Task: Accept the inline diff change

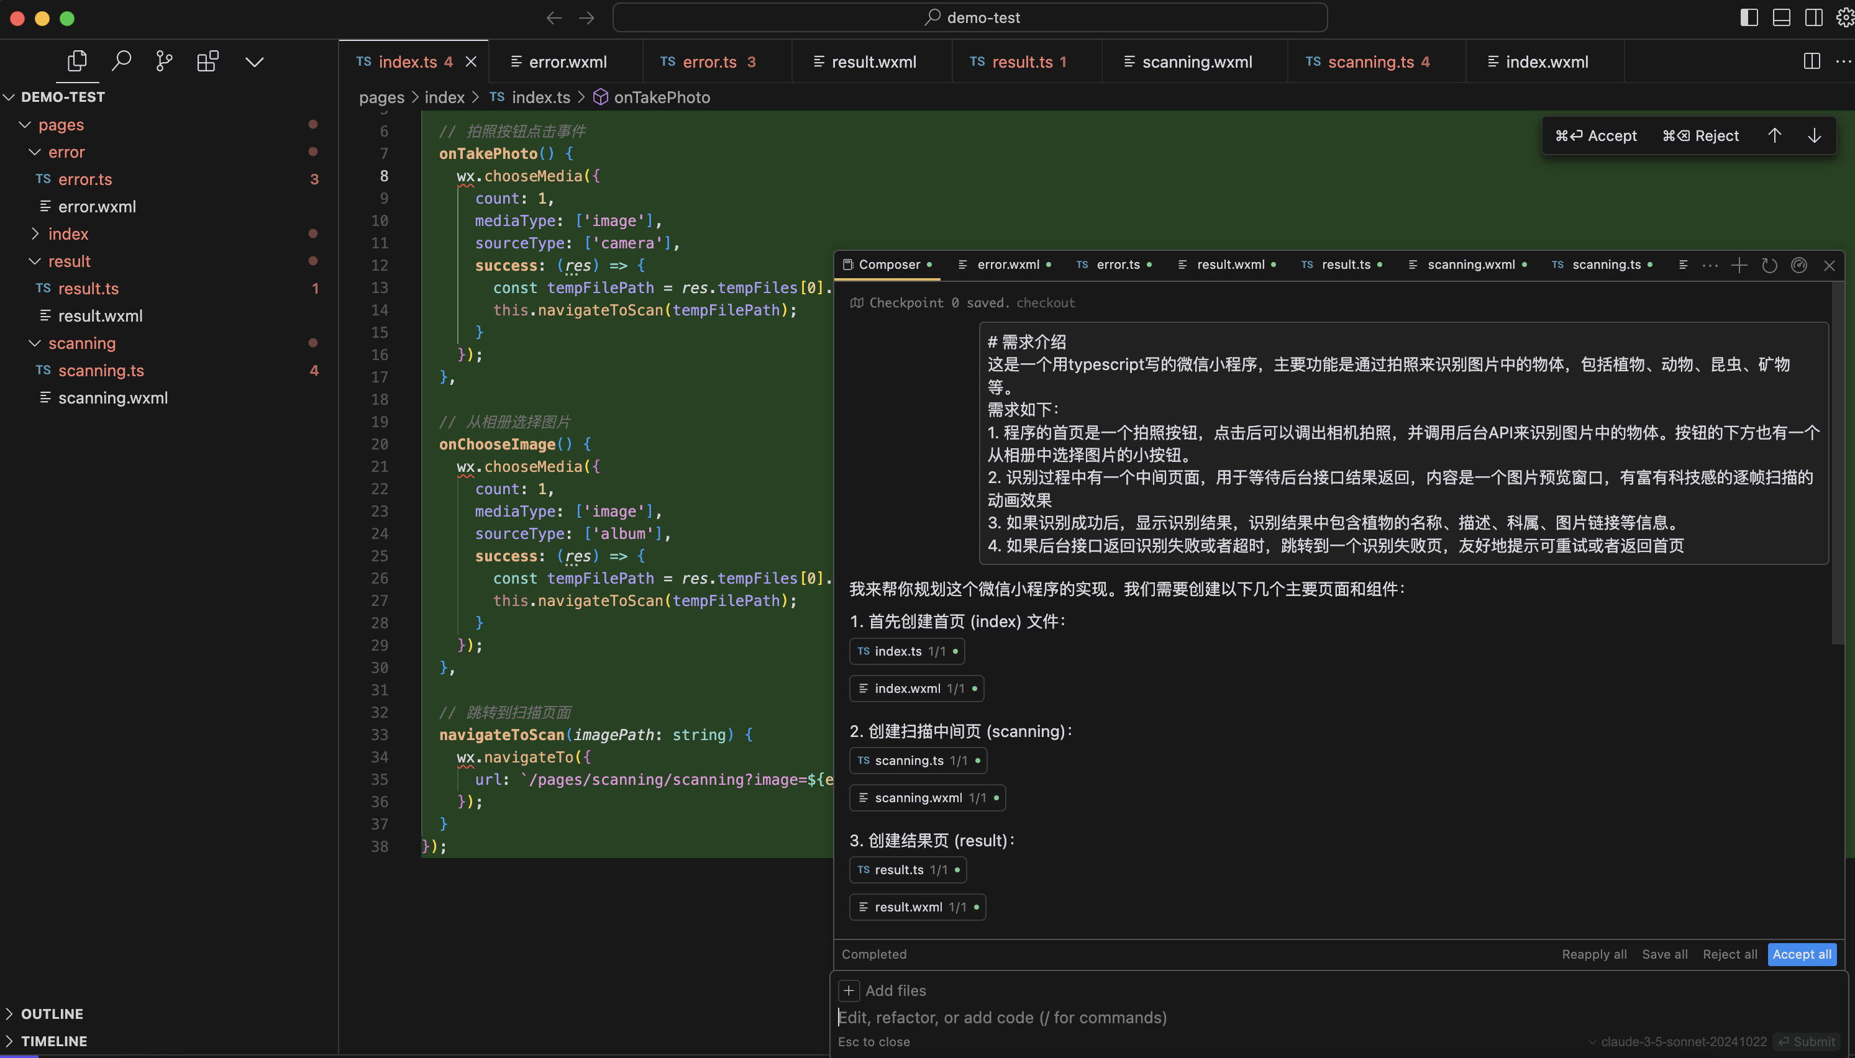Action: click(x=1595, y=135)
